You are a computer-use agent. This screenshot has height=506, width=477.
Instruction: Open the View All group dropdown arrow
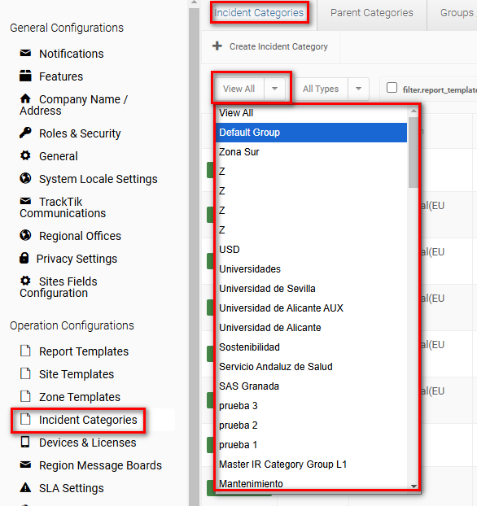[275, 89]
